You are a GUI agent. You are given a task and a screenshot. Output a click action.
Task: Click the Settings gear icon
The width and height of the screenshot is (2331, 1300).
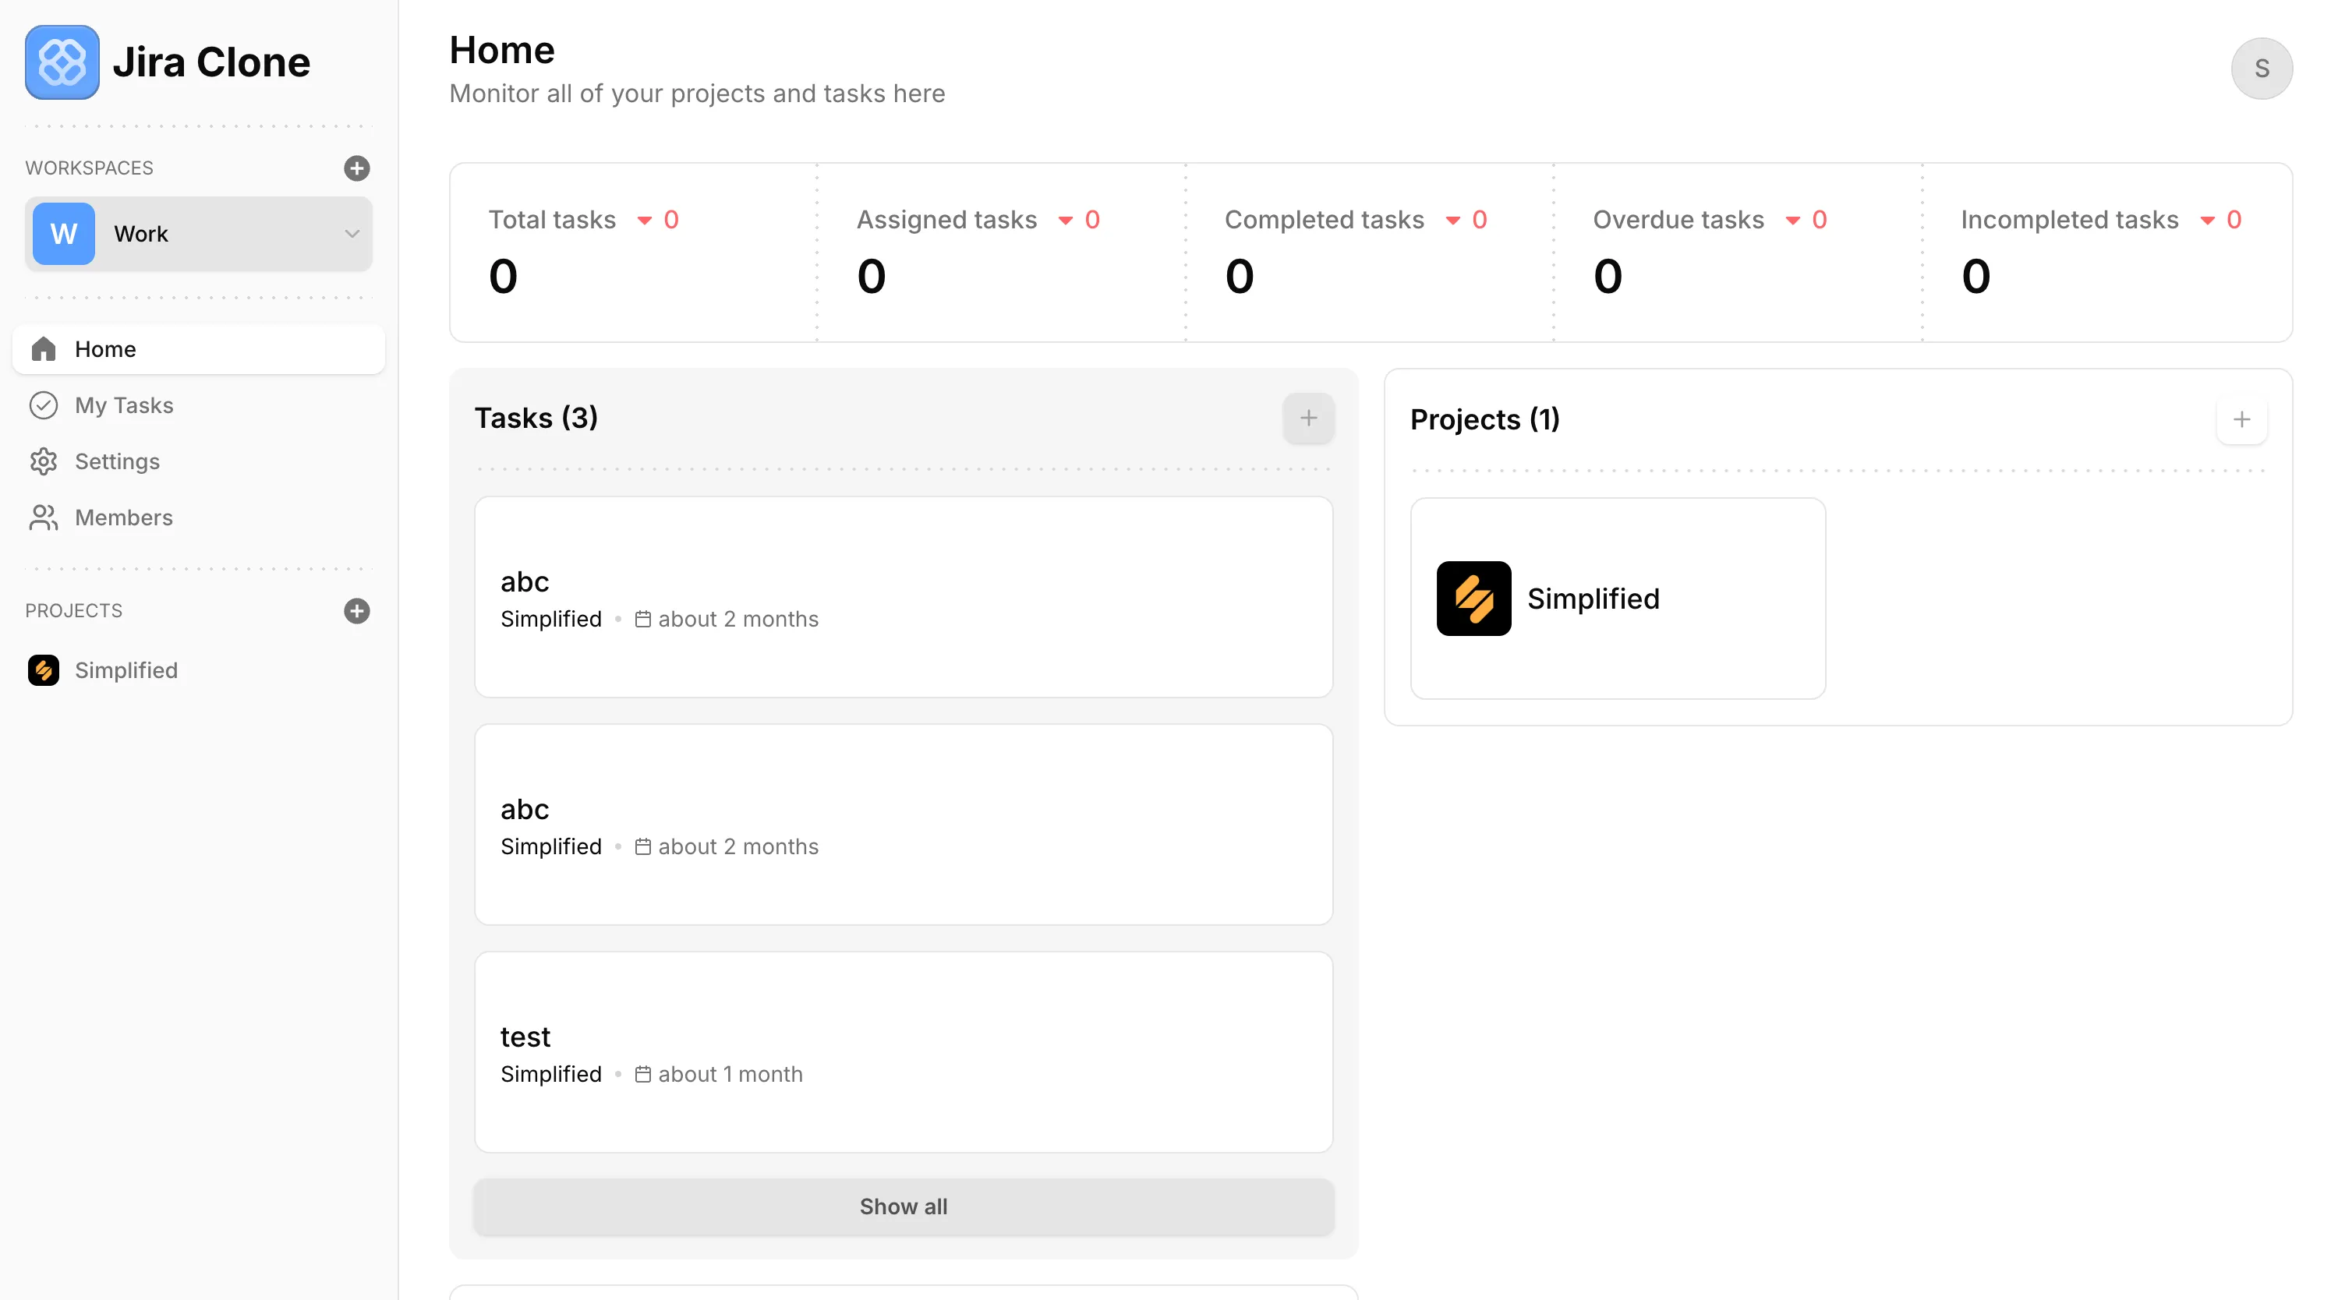[x=44, y=461]
